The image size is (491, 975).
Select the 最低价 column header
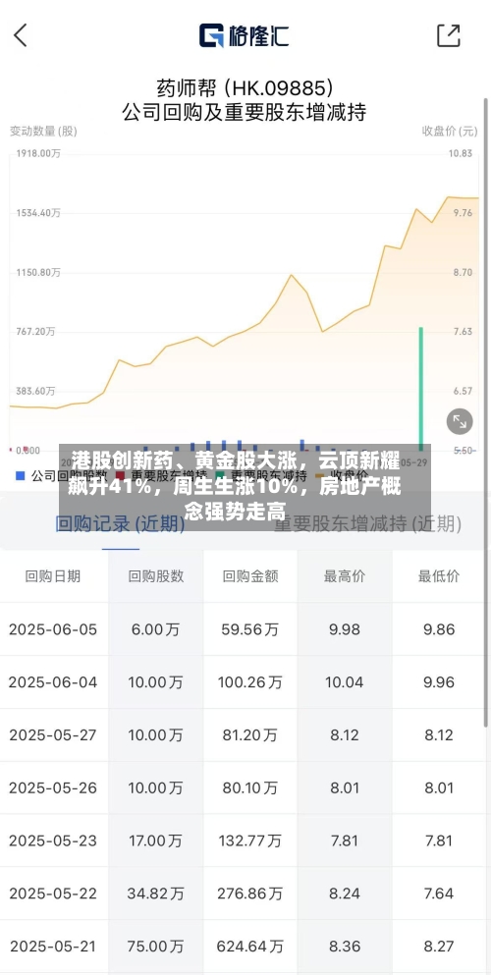click(439, 576)
